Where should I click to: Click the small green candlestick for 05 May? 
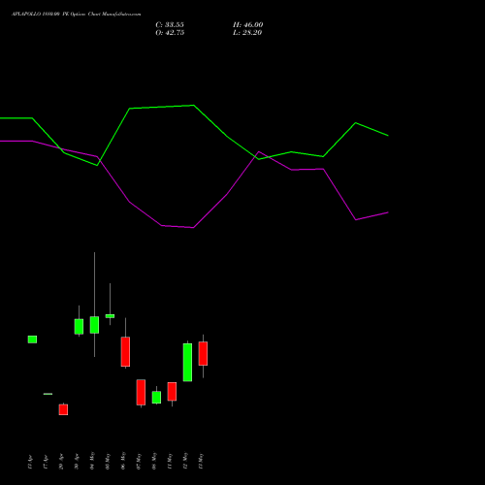point(110,316)
